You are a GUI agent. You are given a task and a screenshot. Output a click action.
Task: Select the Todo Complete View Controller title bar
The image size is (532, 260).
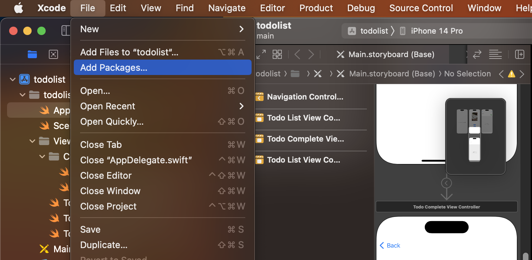point(447,207)
